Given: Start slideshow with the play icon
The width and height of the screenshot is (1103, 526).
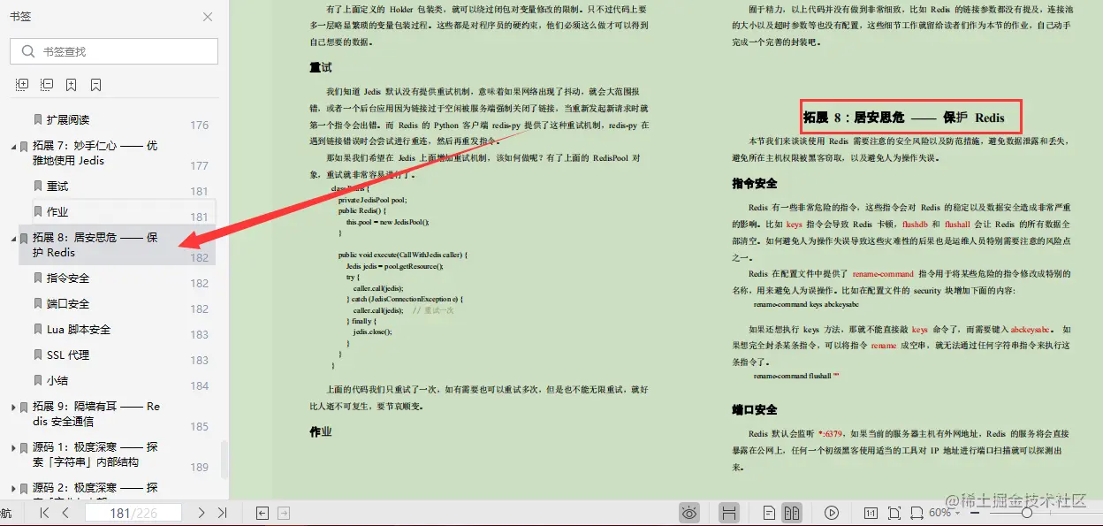Looking at the screenshot, I should (831, 512).
